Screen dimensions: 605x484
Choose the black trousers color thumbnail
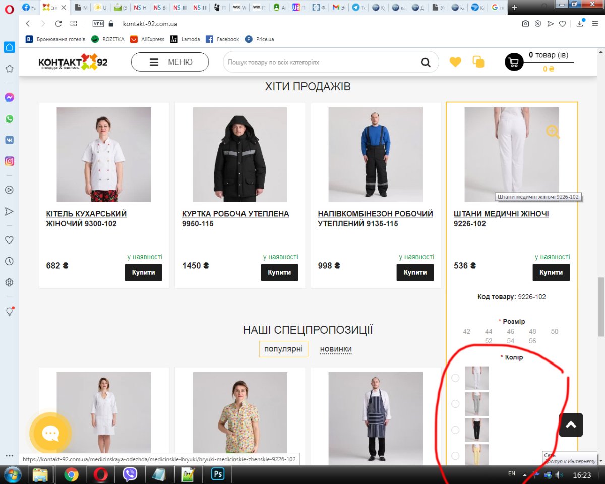(476, 430)
